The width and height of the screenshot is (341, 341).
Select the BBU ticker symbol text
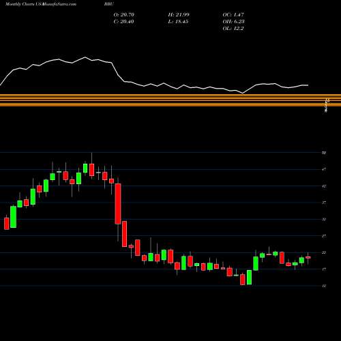(x=109, y=4)
